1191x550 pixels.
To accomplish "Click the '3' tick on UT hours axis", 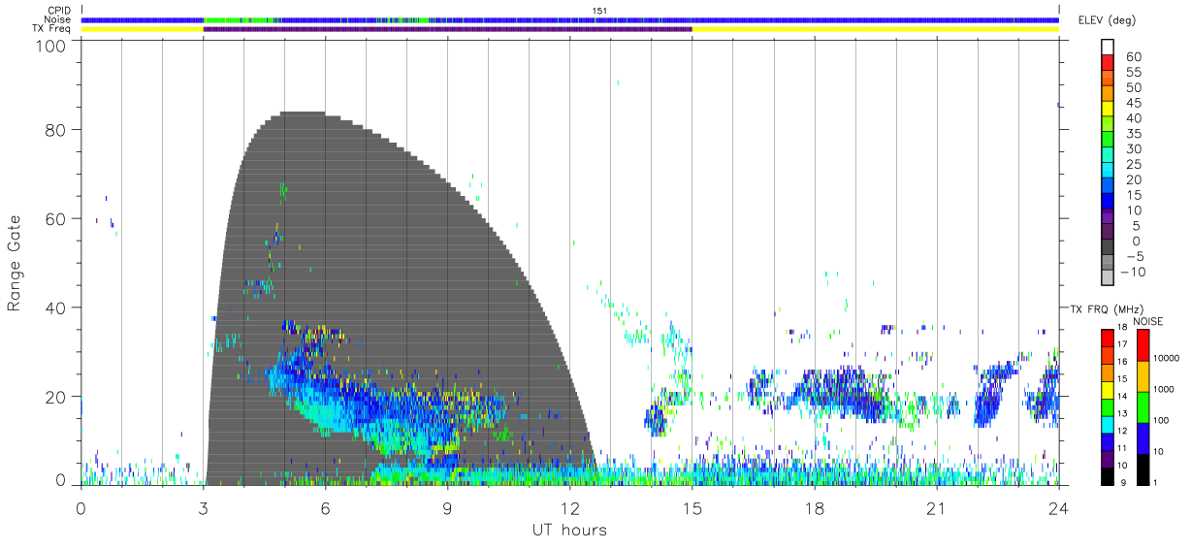I will coord(203,507).
